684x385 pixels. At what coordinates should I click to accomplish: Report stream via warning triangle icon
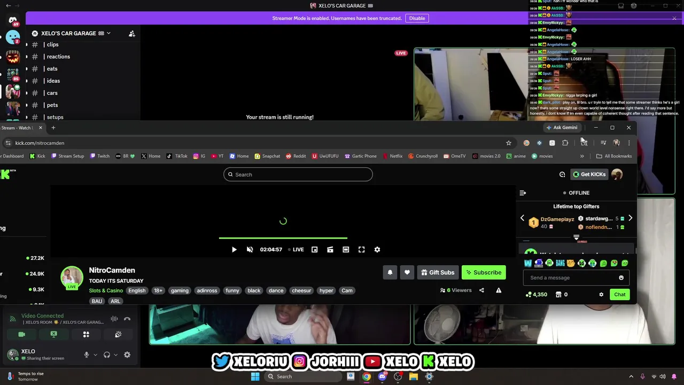499,290
